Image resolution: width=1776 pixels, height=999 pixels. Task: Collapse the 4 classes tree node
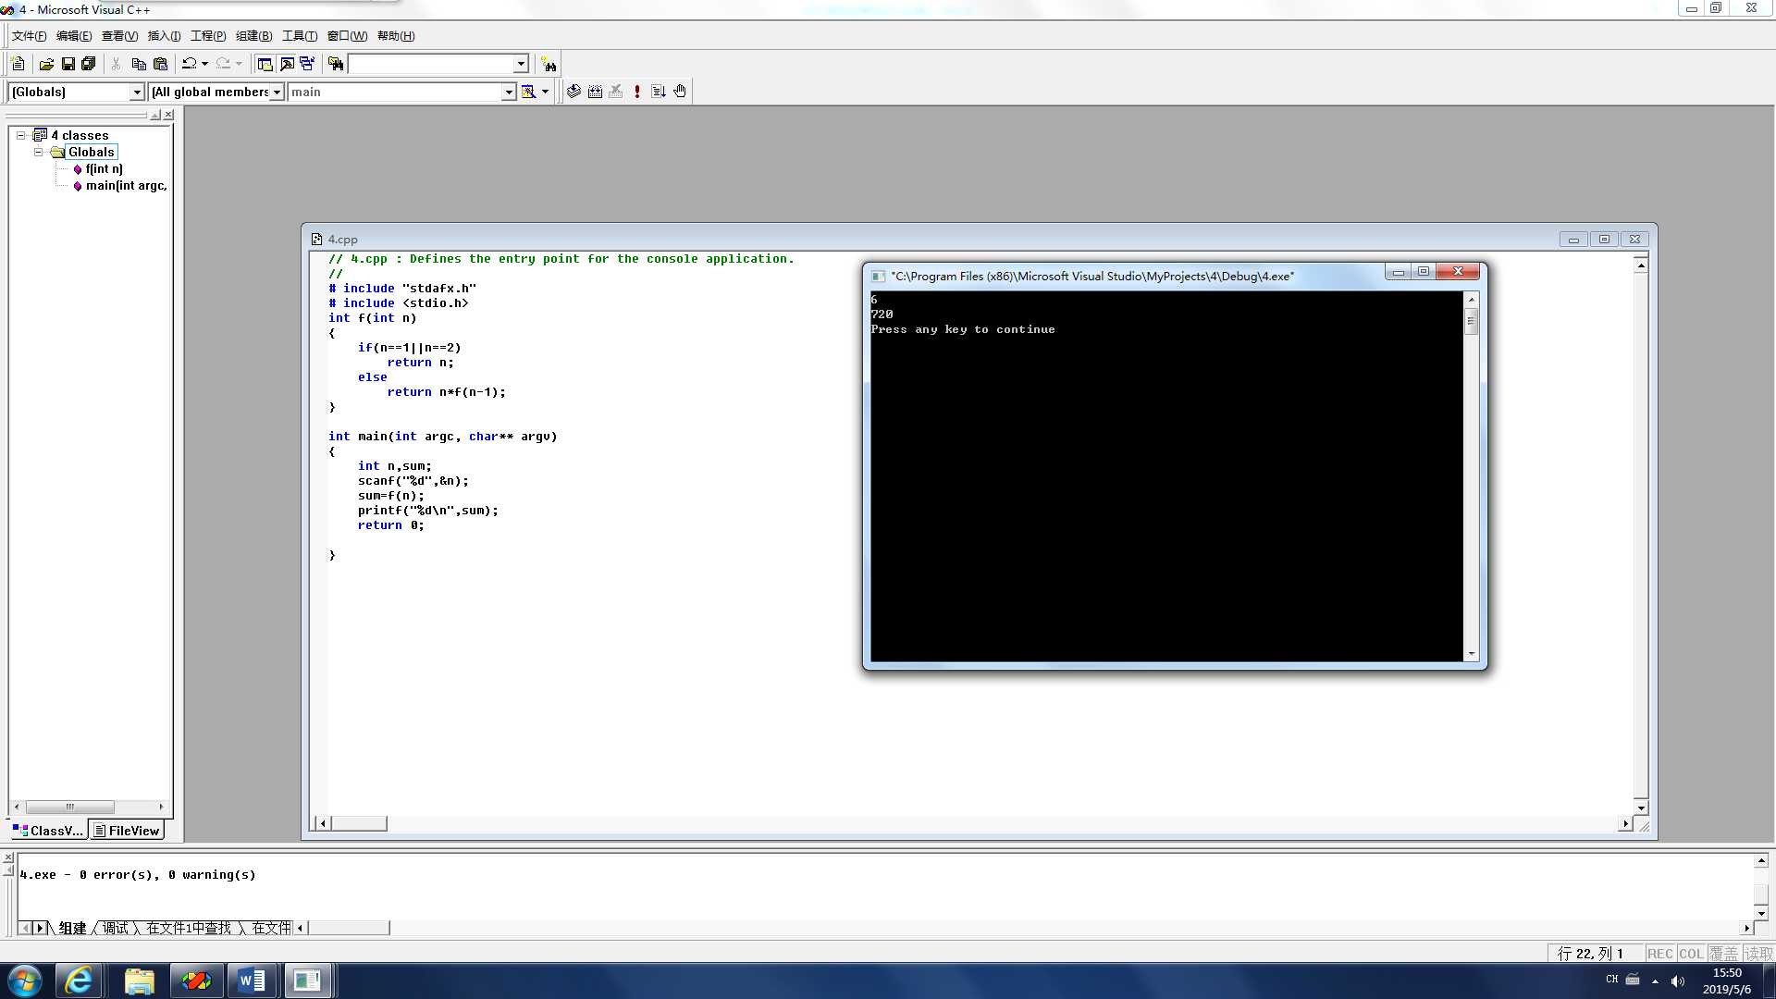click(20, 135)
